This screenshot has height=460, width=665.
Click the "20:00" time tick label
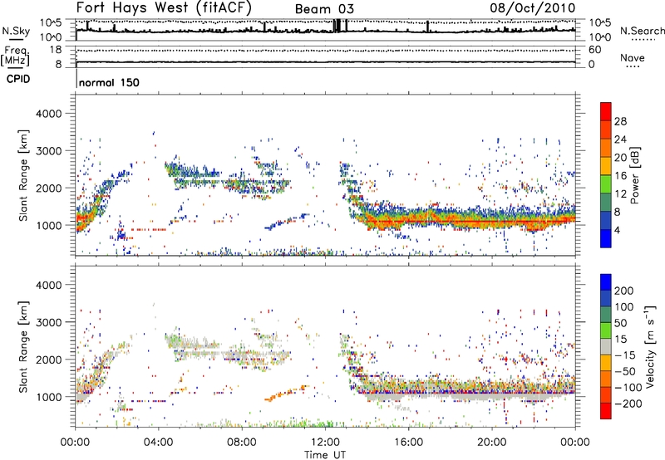(491, 443)
